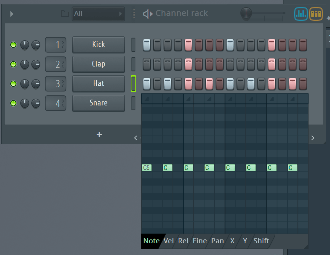Open the keyboard editor view
Viewport: 330px width, 255px height.
click(x=315, y=14)
